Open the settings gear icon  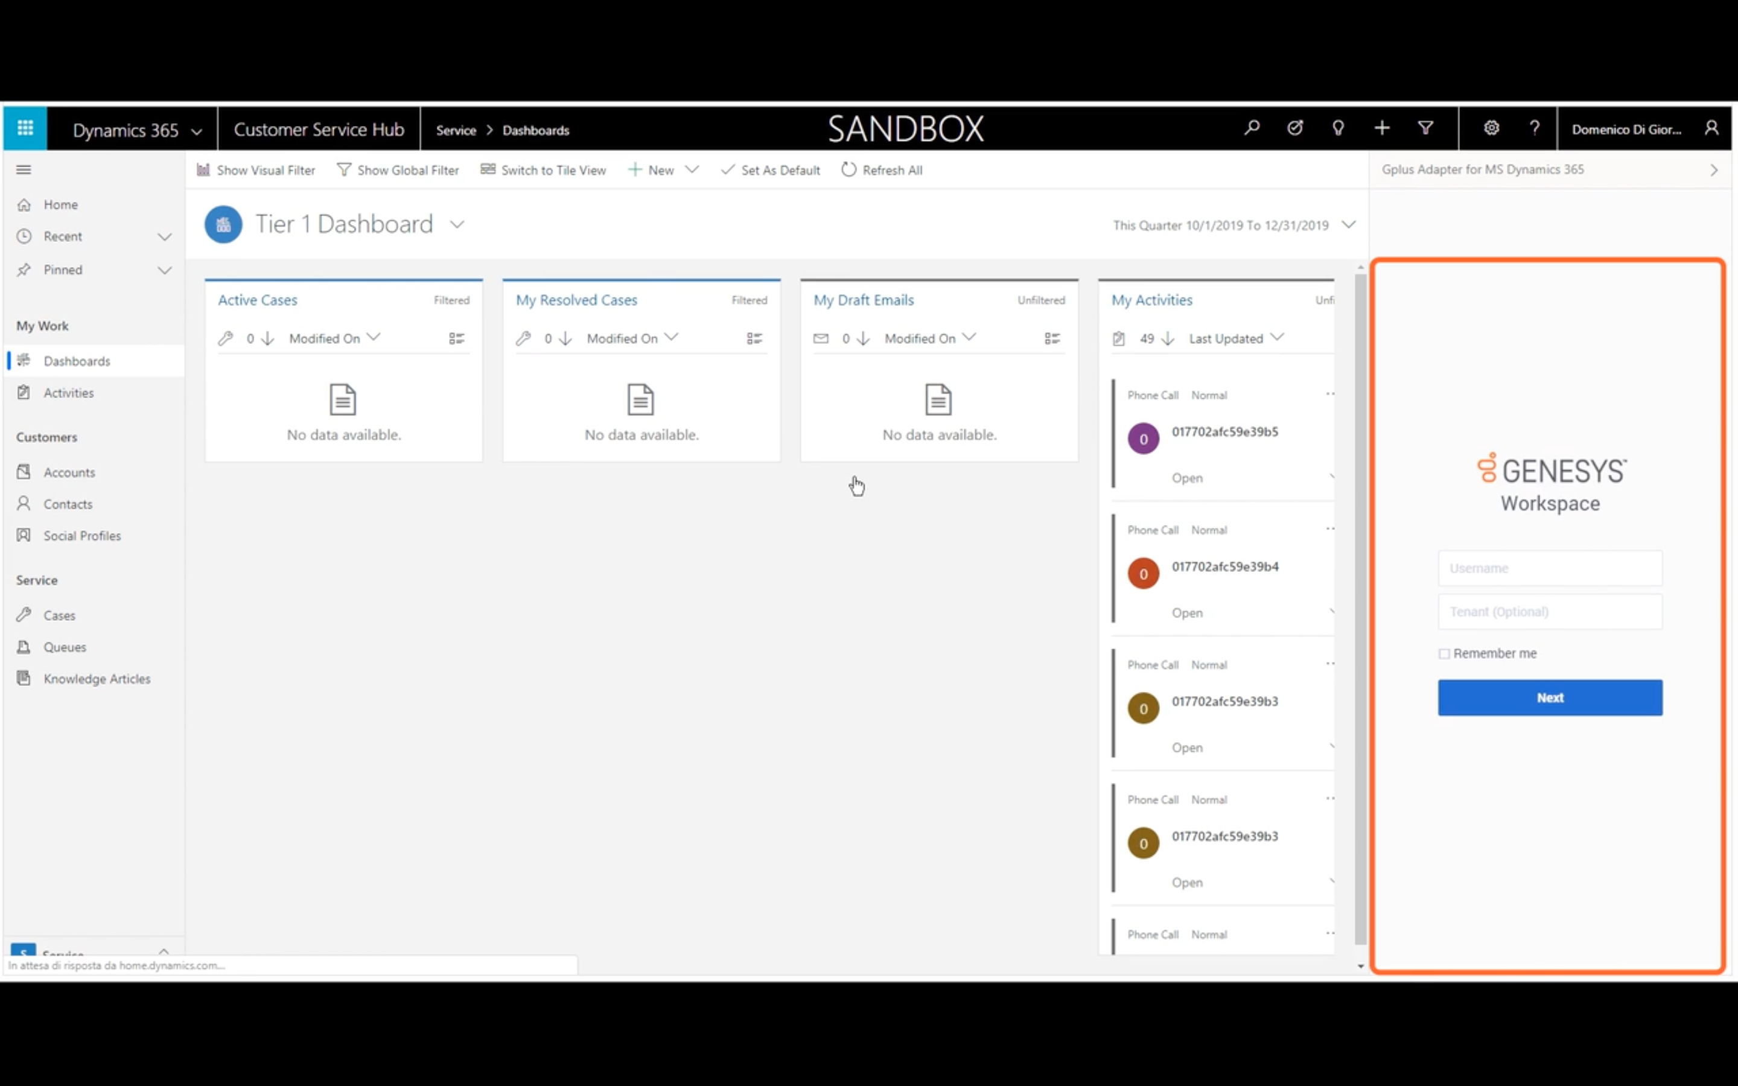[1492, 129]
